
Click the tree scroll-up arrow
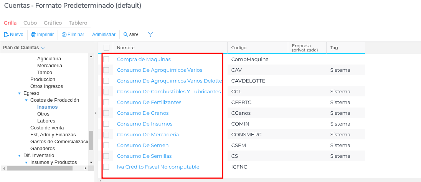(x=91, y=57)
